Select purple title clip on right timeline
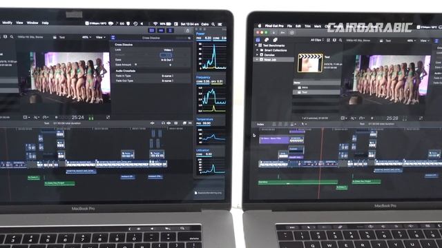442x248 pixels. pyautogui.click(x=274, y=139)
